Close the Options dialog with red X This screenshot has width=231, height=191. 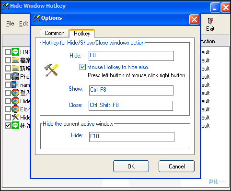coord(194,20)
